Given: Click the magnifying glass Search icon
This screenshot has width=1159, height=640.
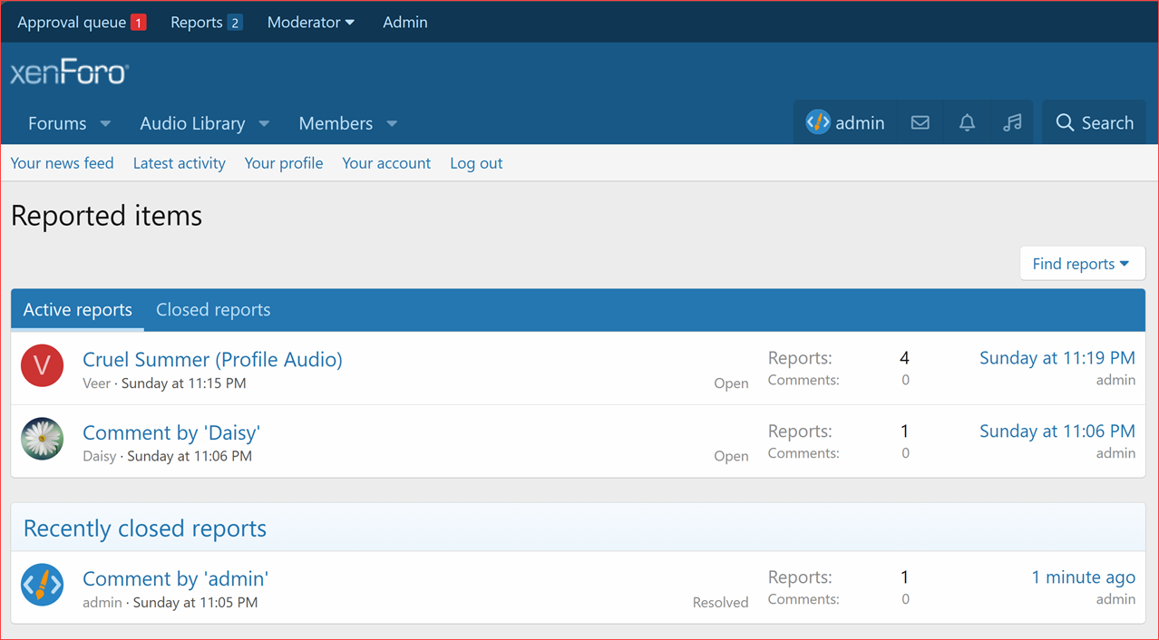Looking at the screenshot, I should pyautogui.click(x=1066, y=122).
